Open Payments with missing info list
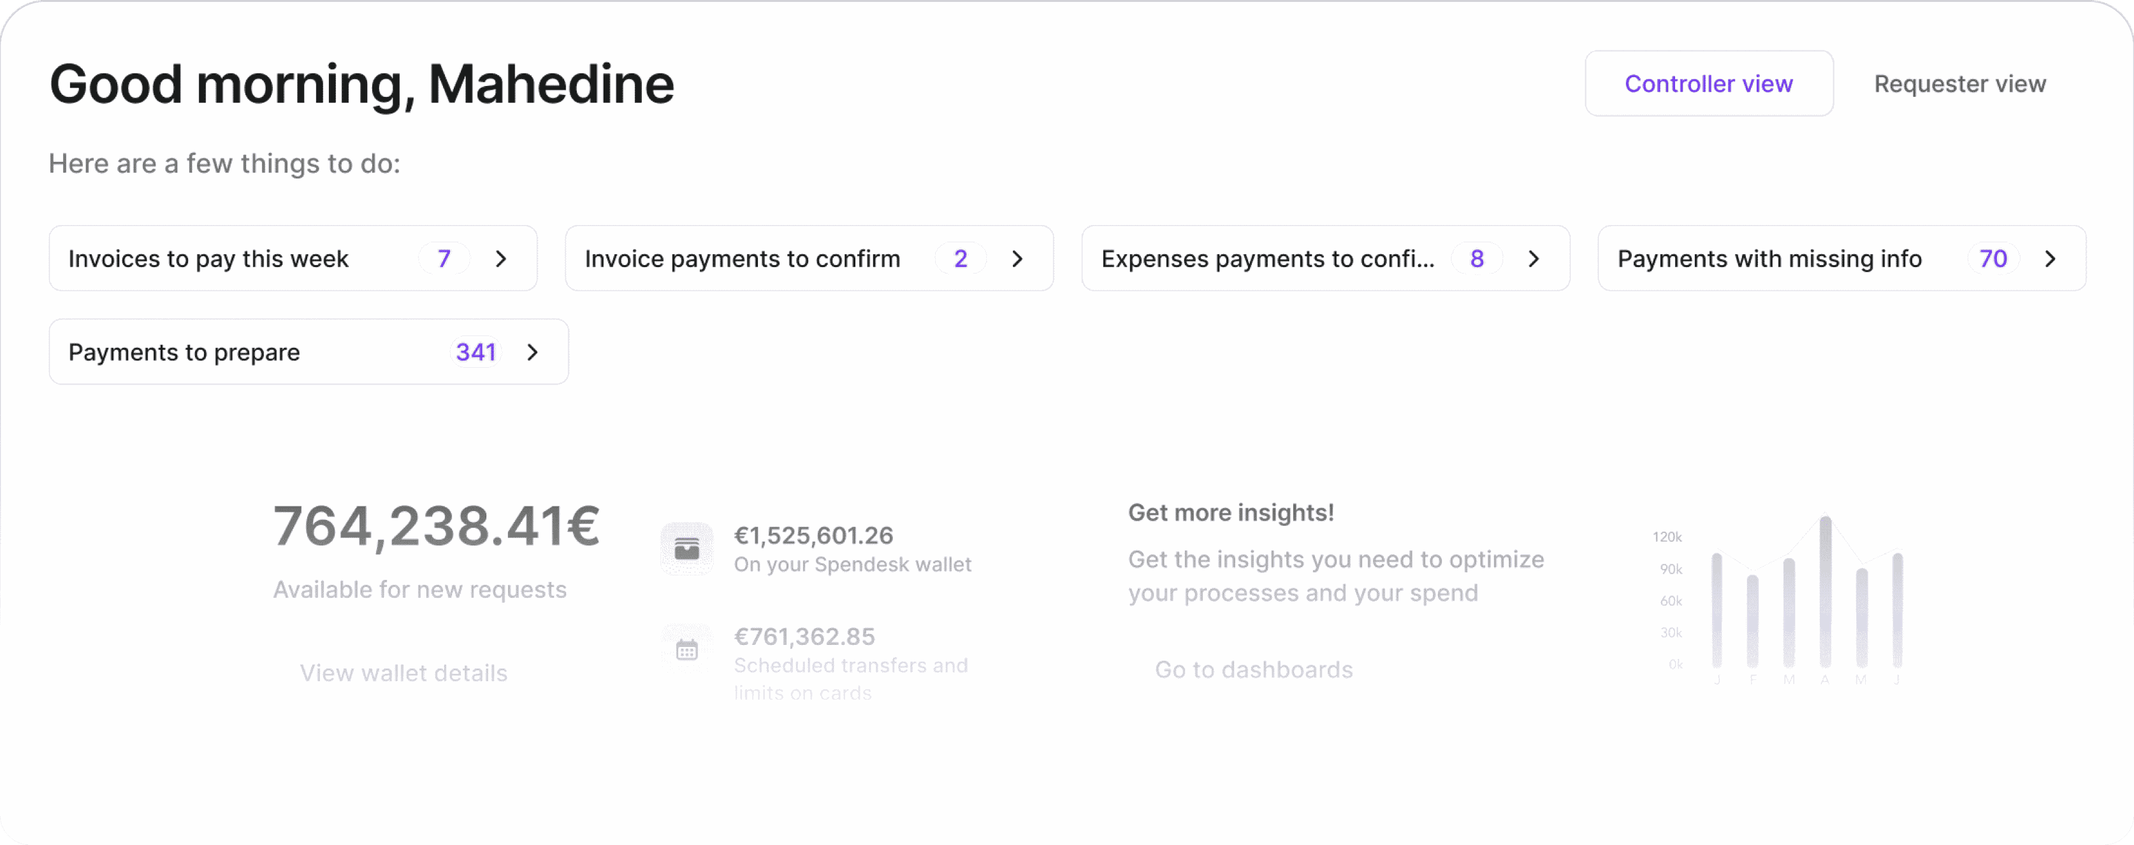Viewport: 2134px width, 845px height. pyautogui.click(x=1842, y=258)
